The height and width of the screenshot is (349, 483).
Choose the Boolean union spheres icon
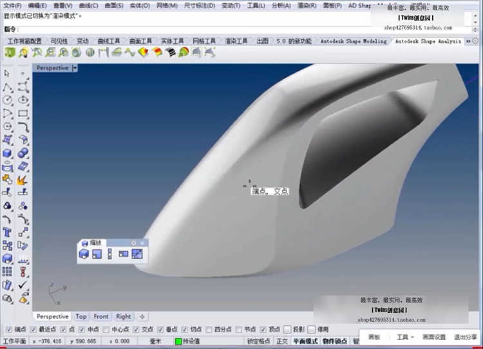23,153
